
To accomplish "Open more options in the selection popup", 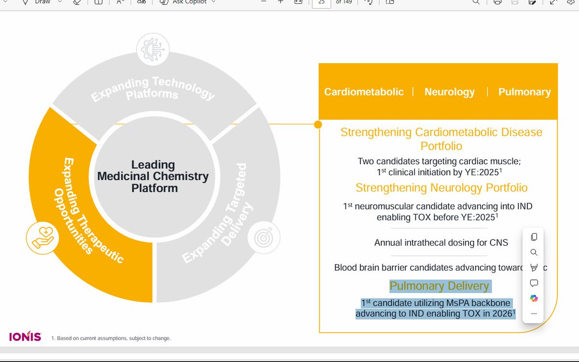I will click(534, 314).
